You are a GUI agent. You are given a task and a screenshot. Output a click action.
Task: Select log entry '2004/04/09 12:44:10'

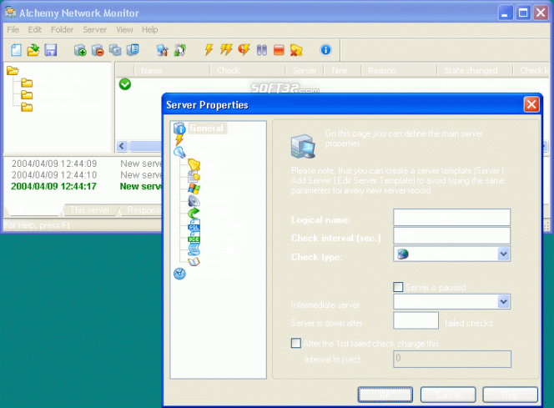coord(54,175)
